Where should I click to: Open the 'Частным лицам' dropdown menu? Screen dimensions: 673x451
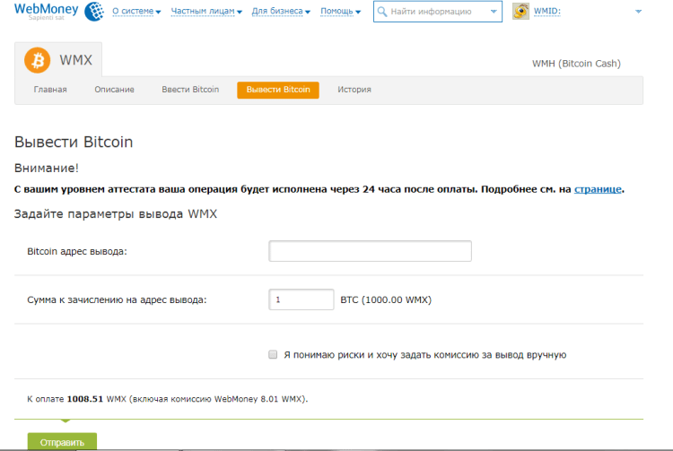(206, 11)
